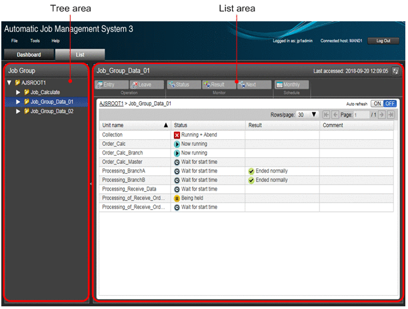Switch to the List tab
The width and height of the screenshot is (408, 309).
[80, 55]
